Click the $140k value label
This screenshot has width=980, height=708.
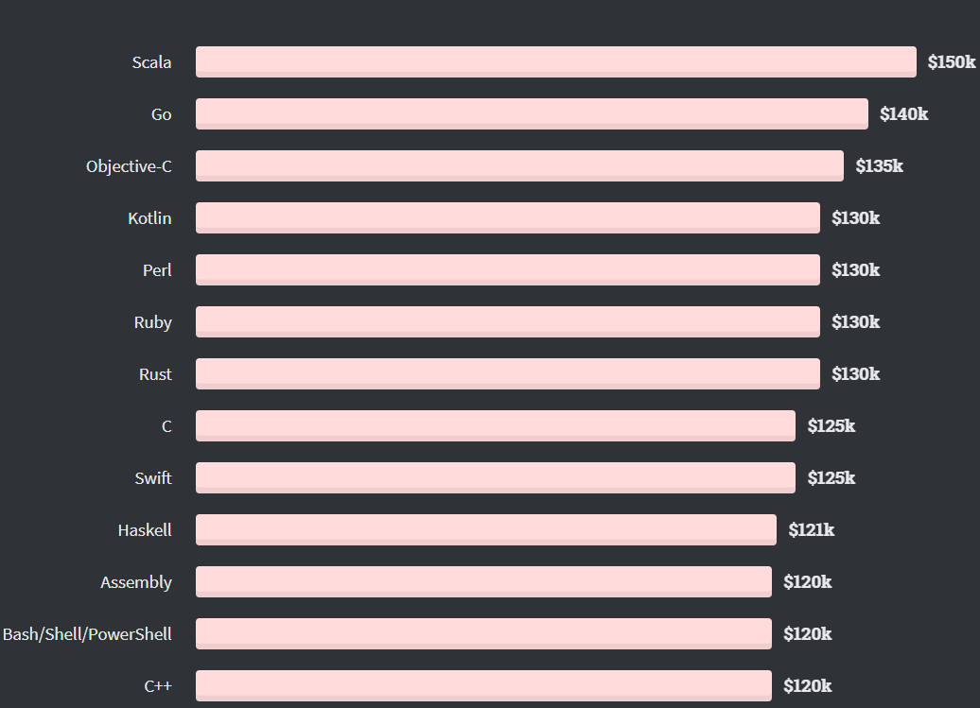tap(903, 113)
